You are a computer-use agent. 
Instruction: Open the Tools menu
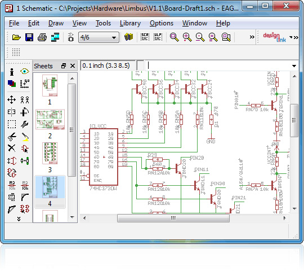[103, 23]
